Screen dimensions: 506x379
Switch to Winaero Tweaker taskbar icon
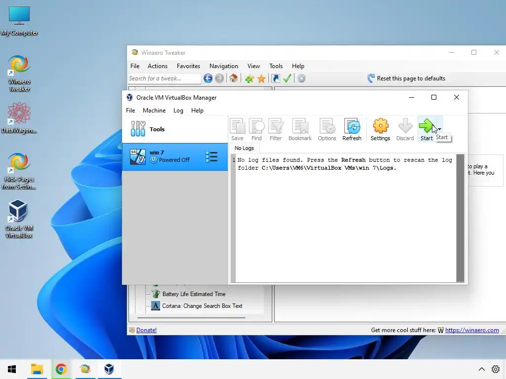(x=85, y=369)
